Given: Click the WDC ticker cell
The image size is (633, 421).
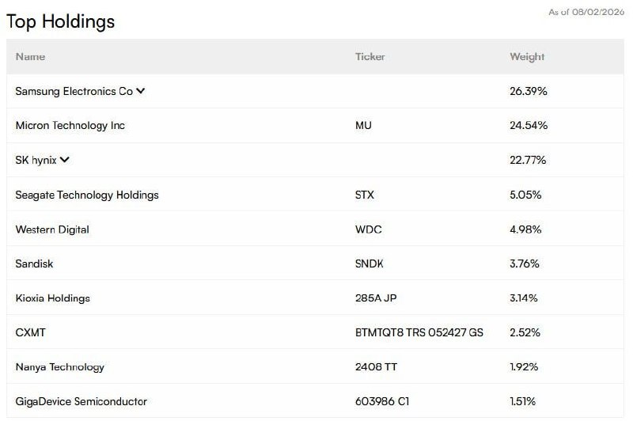Looking at the screenshot, I should pyautogui.click(x=368, y=229).
